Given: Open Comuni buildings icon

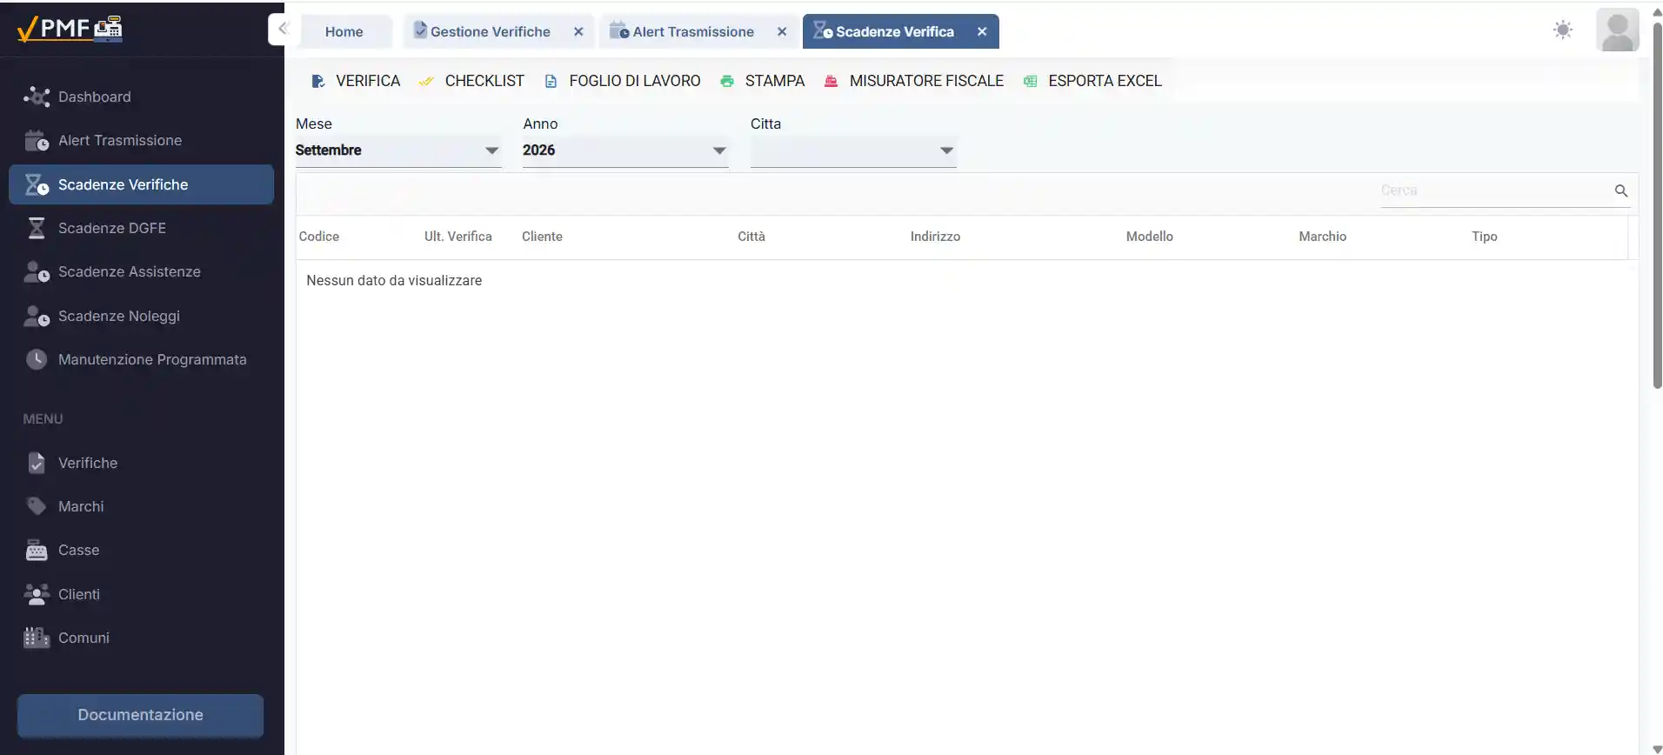Looking at the screenshot, I should tap(37, 638).
